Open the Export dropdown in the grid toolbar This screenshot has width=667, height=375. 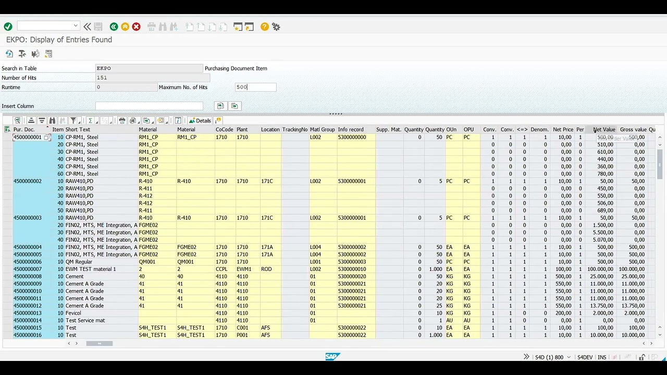[x=148, y=120]
